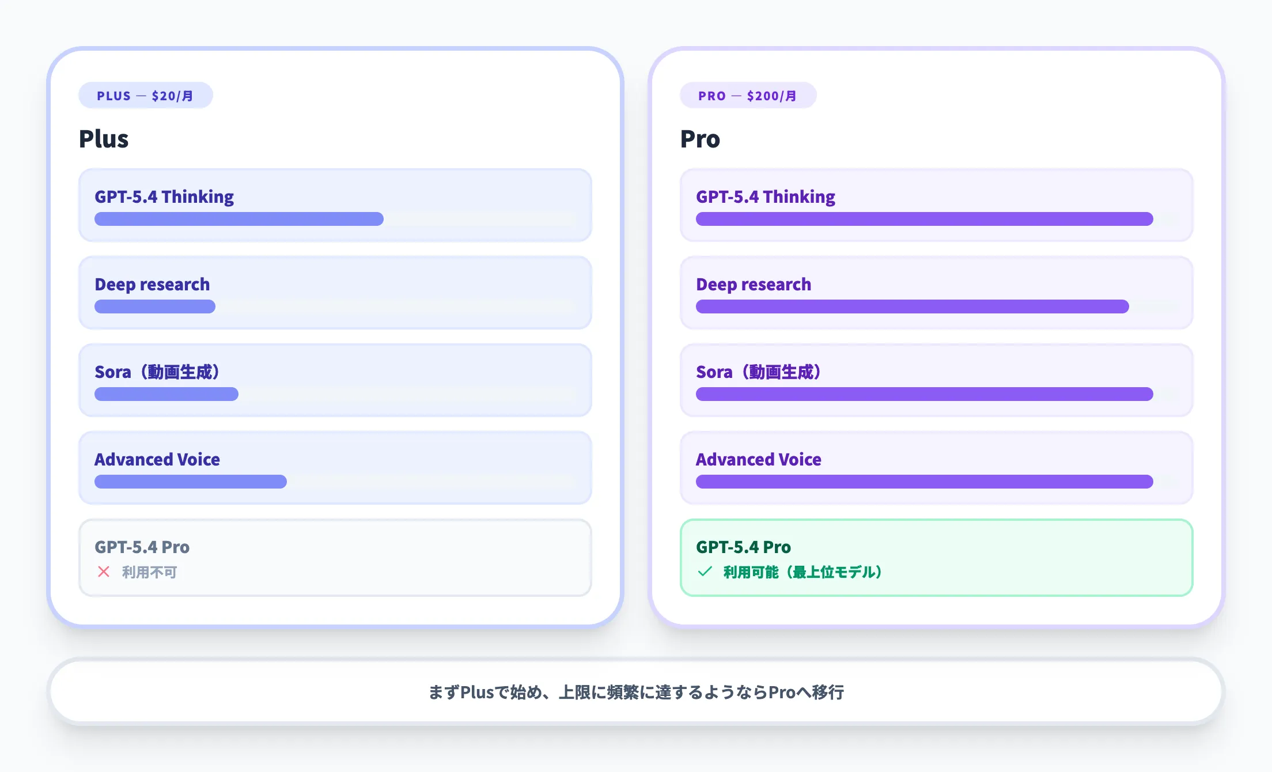Click the Deep research progress bar in Plus
Viewport: 1272px width, 772px height.
coord(154,306)
